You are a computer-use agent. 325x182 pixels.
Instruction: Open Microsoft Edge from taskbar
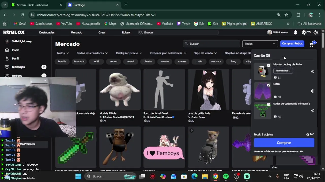(194, 176)
